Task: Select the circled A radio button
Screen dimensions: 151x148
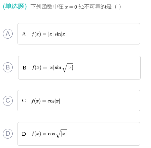Action: 8,34
